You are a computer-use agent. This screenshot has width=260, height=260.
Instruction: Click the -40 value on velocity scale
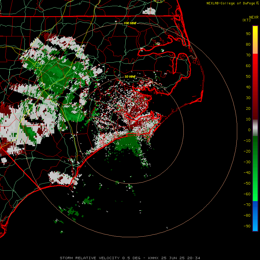(247, 173)
